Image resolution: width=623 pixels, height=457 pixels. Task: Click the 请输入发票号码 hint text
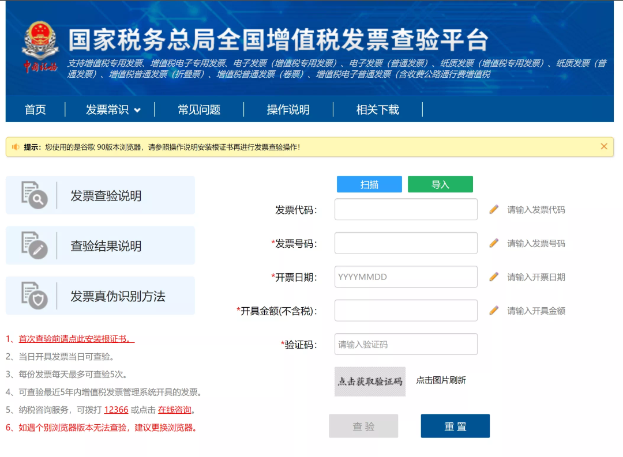pyautogui.click(x=536, y=243)
